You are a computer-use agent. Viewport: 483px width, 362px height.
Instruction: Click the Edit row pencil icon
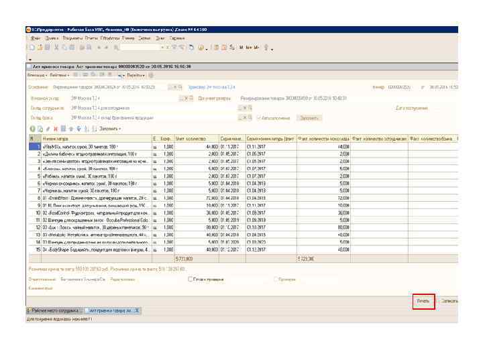[x=48, y=129]
